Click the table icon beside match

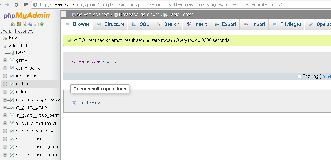pyautogui.click(x=12, y=84)
